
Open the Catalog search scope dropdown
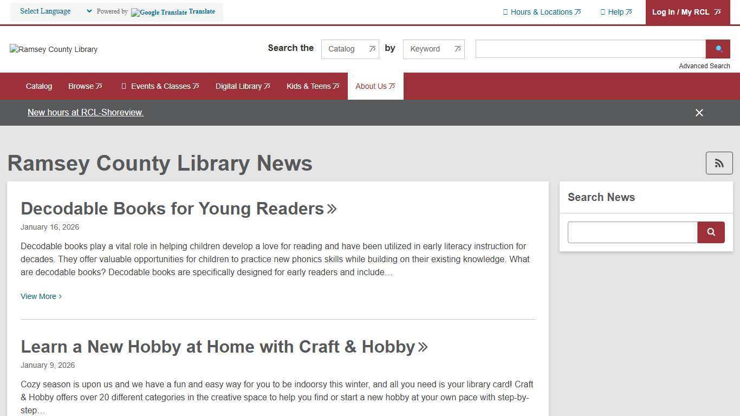349,49
